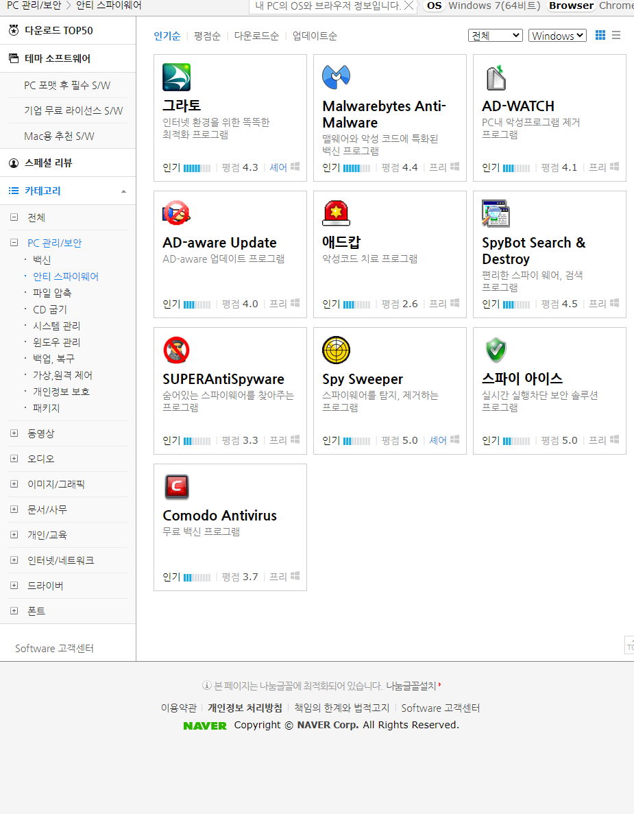The image size is (634, 814).
Task: Select 패키지 subcategory
Action: [46, 408]
